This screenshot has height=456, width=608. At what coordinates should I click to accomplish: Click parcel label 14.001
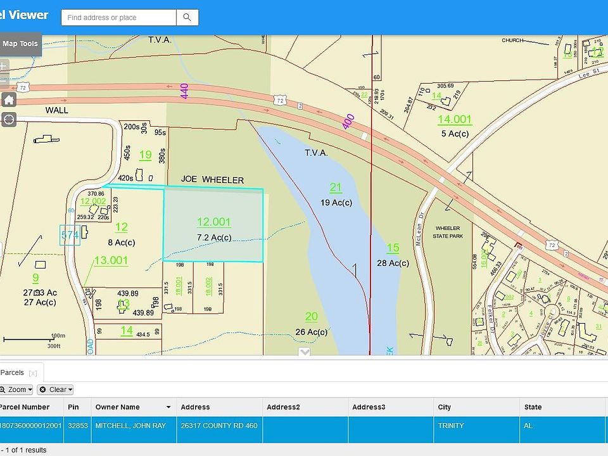[455, 120]
